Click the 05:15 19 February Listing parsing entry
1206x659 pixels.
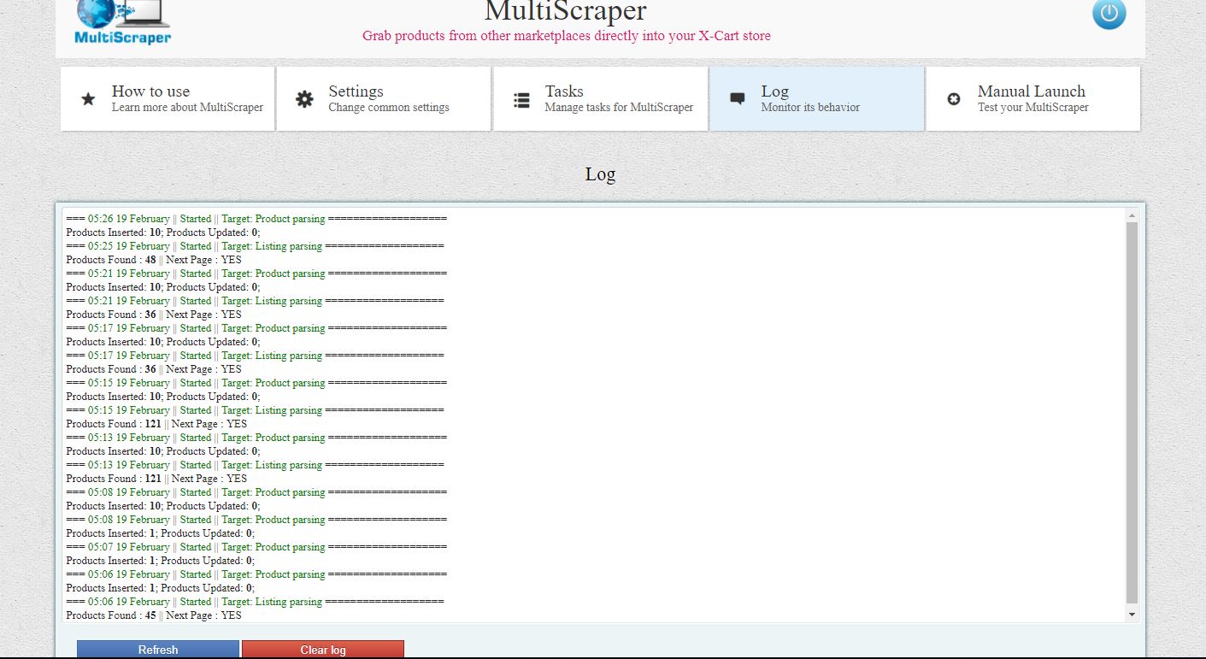point(255,410)
